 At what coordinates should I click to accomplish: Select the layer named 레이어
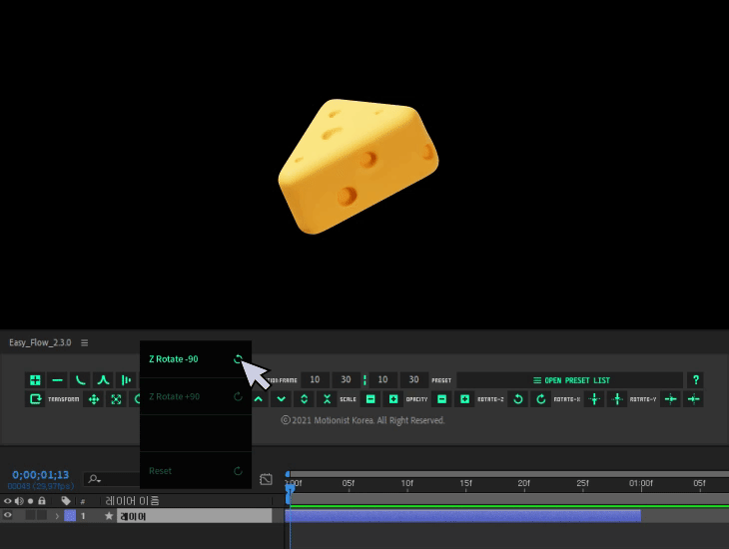(194, 516)
